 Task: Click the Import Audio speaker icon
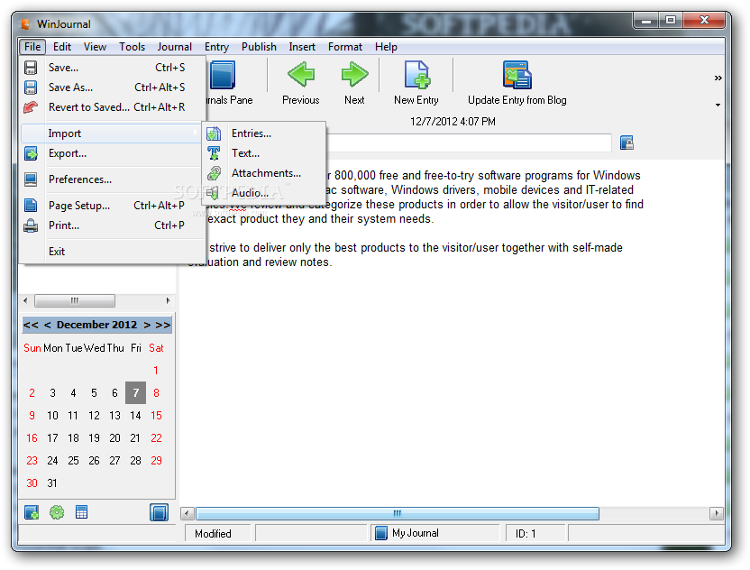click(213, 193)
